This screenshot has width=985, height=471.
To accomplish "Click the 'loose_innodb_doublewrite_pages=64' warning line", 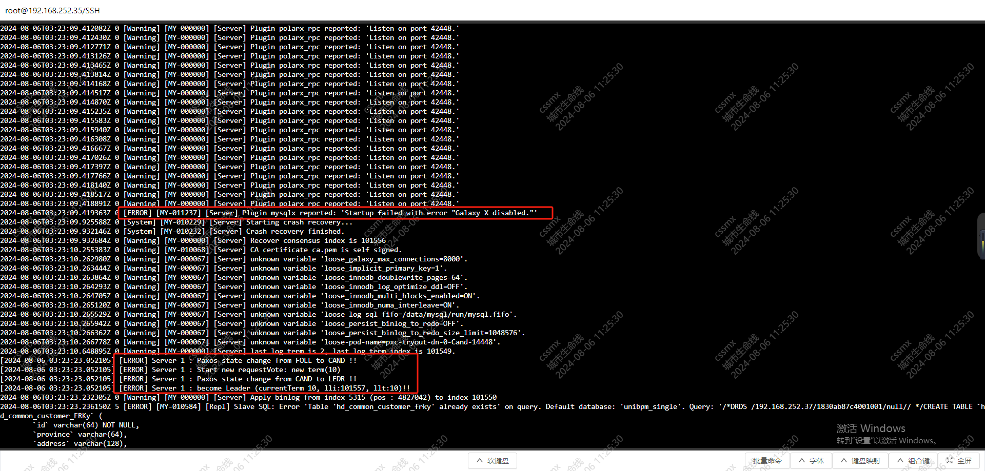I will pos(234,278).
